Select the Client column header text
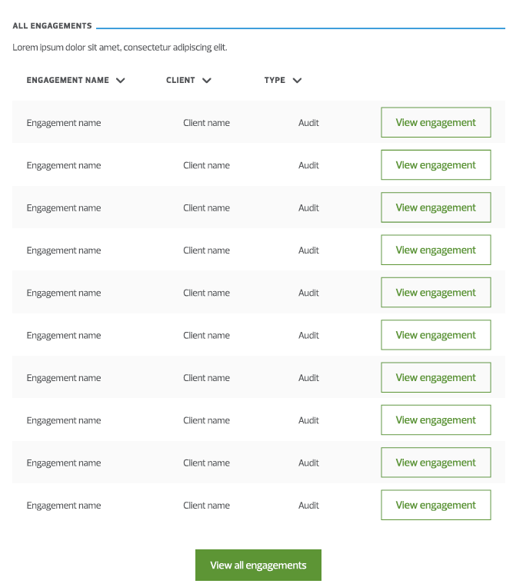The height and width of the screenshot is (587, 513). click(181, 80)
